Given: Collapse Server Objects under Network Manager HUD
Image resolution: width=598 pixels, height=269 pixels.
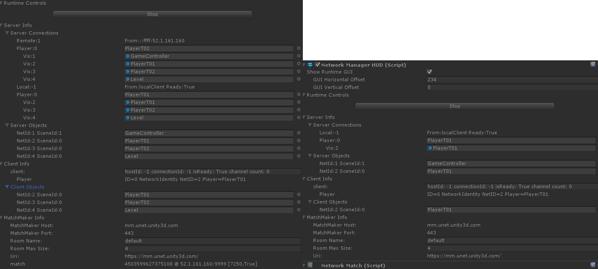Looking at the screenshot, I should tap(310, 156).
